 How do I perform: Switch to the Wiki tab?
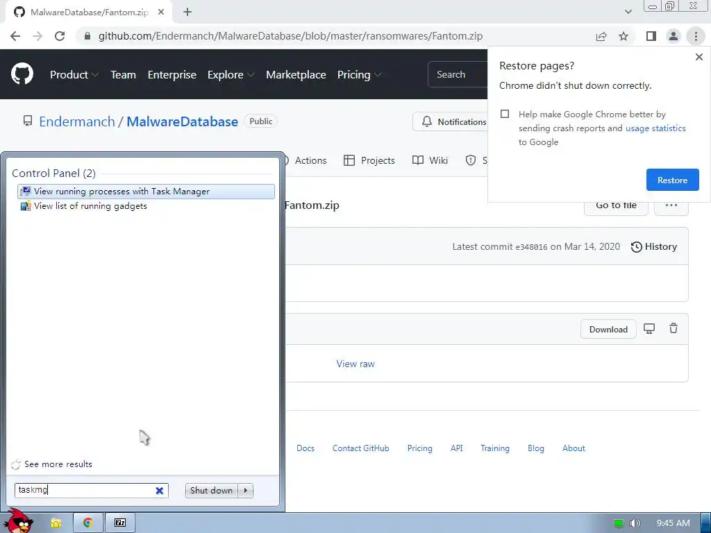pyautogui.click(x=430, y=160)
